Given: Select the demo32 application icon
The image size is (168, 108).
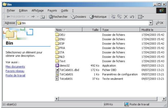Looking at the screenshot, I should (57, 65).
